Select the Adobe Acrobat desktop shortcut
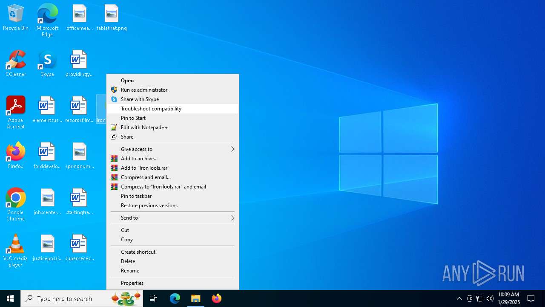545x307 pixels. [x=16, y=113]
